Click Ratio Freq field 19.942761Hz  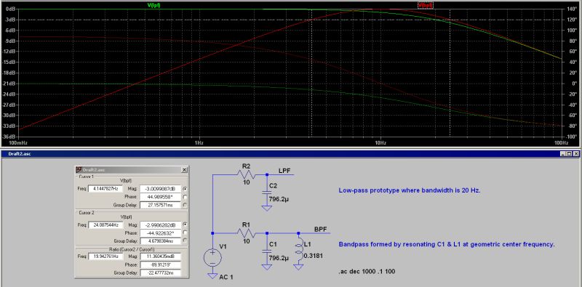pyautogui.click(x=105, y=256)
